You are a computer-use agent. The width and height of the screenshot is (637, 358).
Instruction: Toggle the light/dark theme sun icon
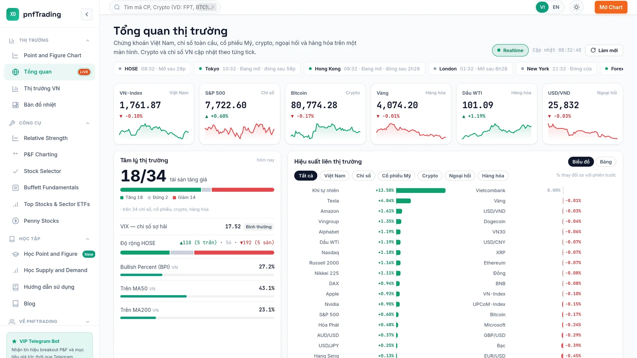(576, 7)
